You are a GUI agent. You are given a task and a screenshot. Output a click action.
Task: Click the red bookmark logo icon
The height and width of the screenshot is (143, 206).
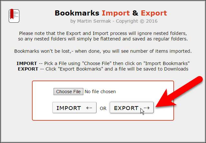tap(14, 16)
